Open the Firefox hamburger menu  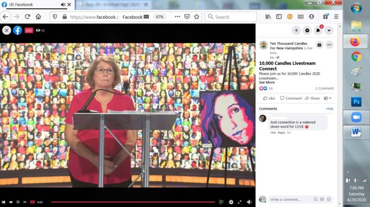click(336, 16)
